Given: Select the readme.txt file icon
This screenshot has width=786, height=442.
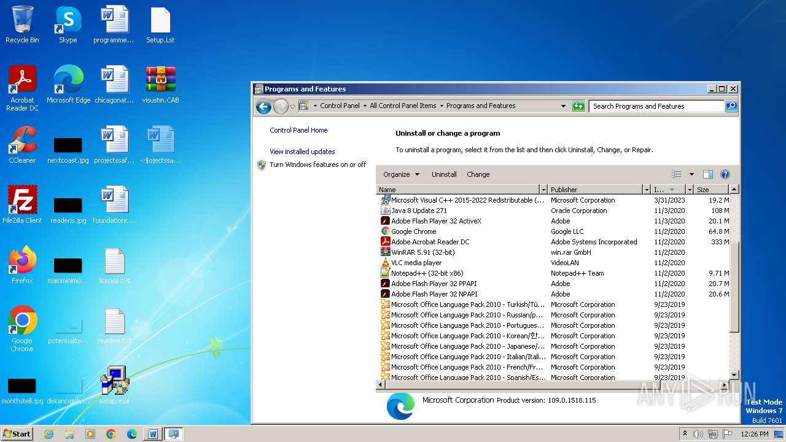Looking at the screenshot, I should click(x=114, y=325).
